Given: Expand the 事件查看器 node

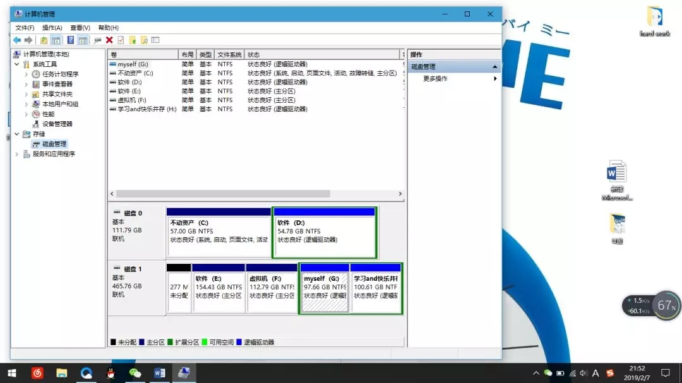Looking at the screenshot, I should point(26,84).
